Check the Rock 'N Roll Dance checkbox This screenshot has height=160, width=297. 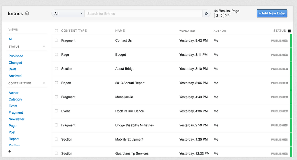56,111
